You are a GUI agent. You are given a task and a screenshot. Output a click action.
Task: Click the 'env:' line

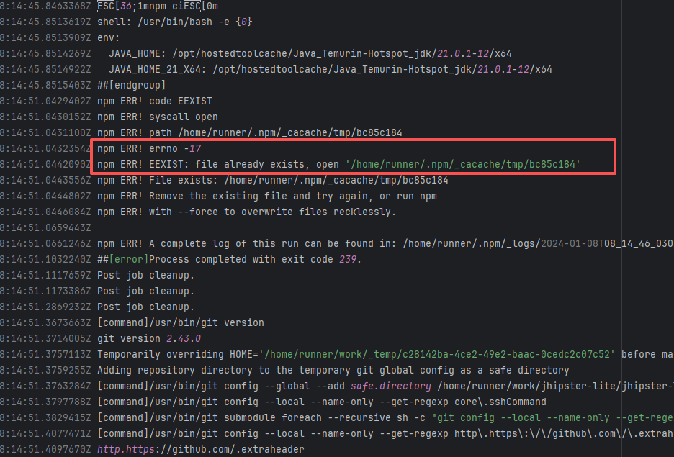[109, 37]
